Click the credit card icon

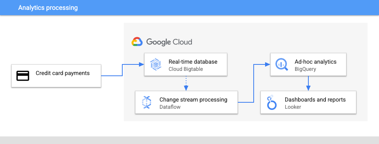23,76
